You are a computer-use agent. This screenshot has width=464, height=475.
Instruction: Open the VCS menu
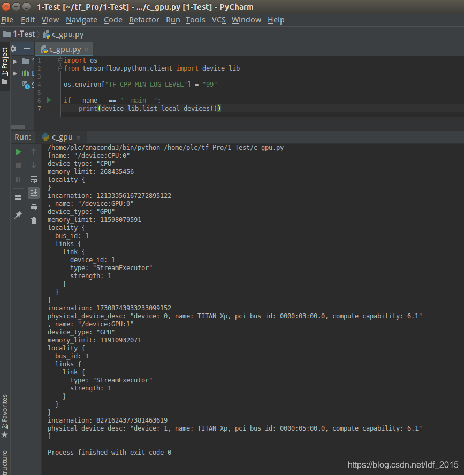[x=218, y=20]
